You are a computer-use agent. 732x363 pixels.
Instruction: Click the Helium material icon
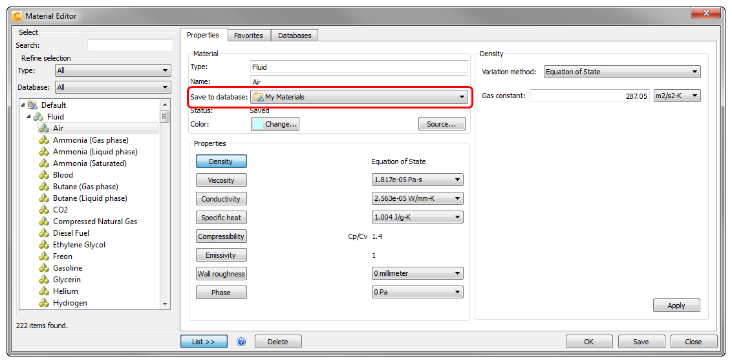coord(44,291)
